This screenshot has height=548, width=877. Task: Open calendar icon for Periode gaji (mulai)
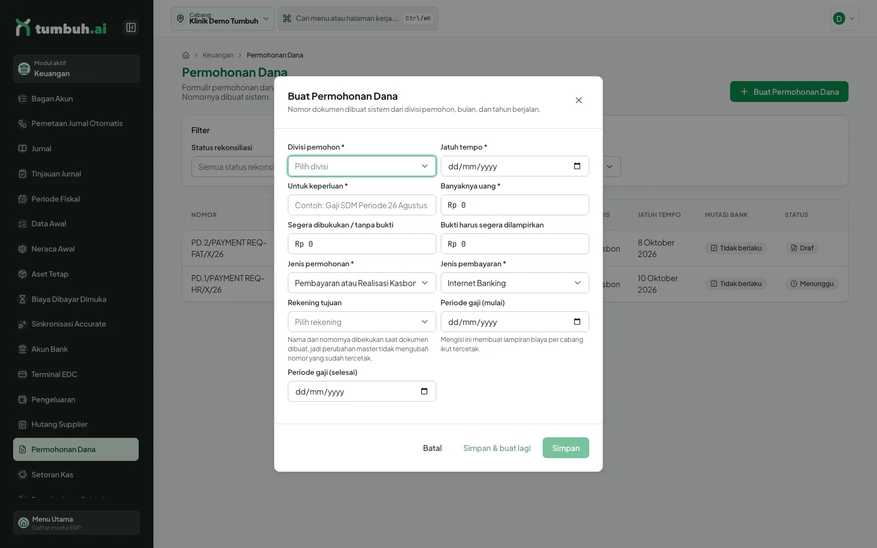[577, 322]
